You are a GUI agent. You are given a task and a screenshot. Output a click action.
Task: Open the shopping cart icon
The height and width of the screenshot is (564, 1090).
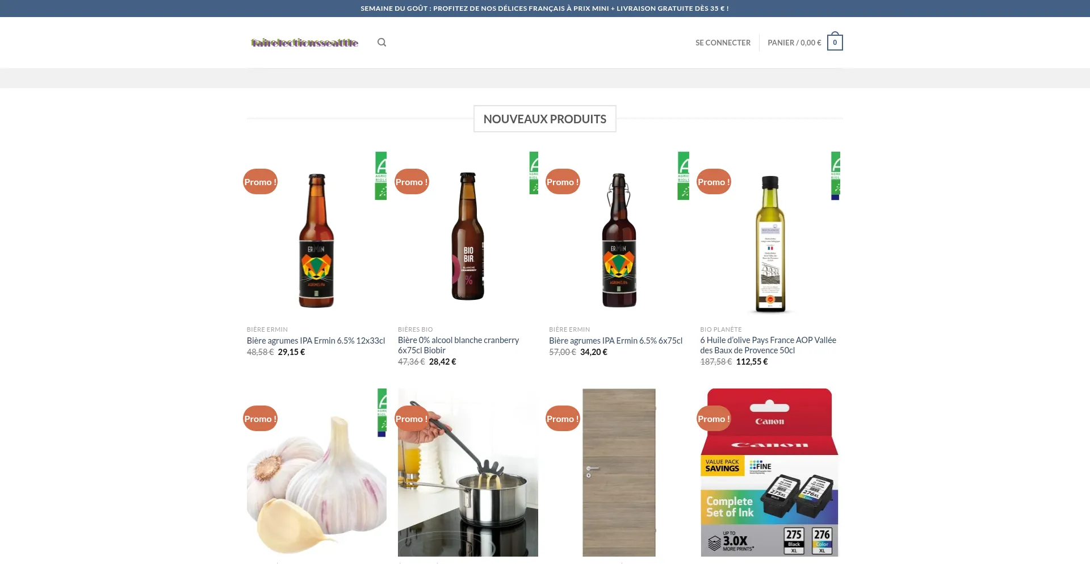[835, 43]
